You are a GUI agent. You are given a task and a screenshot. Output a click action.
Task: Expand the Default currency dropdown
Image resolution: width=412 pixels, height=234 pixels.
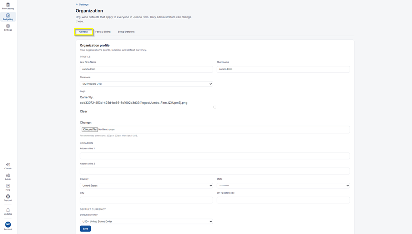(147, 221)
